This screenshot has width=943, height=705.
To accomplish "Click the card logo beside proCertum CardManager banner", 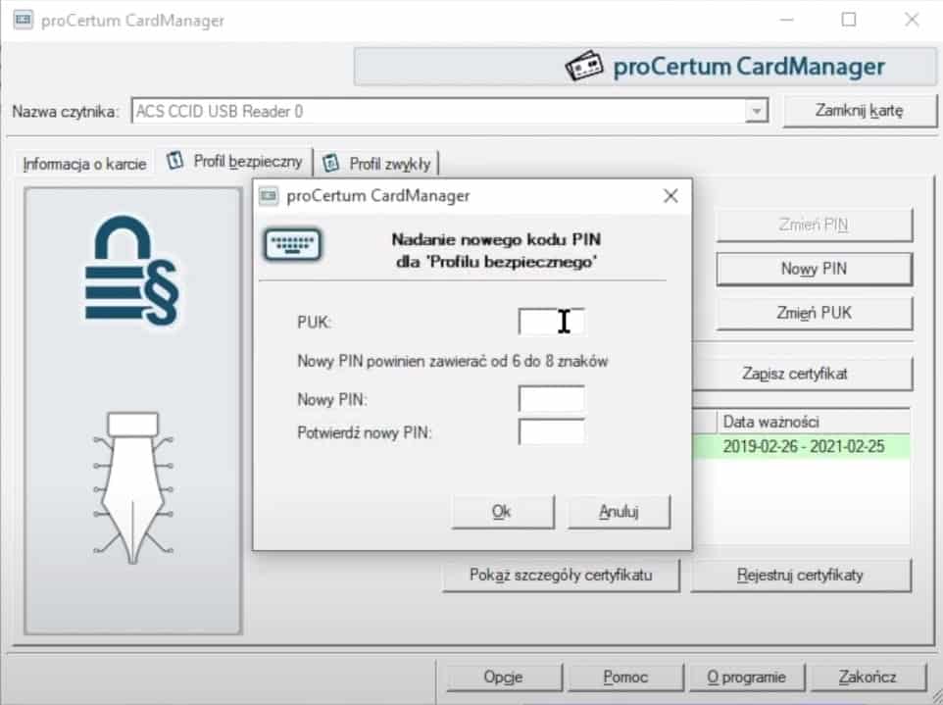I will (586, 67).
